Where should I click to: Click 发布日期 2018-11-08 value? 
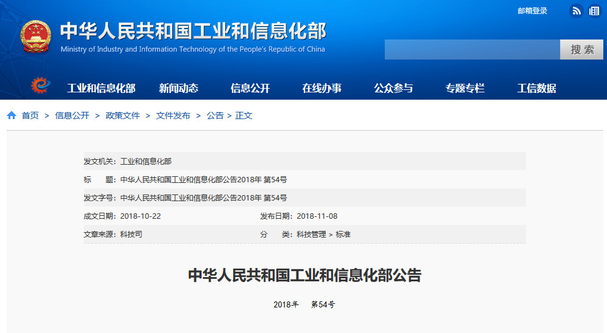click(x=317, y=216)
